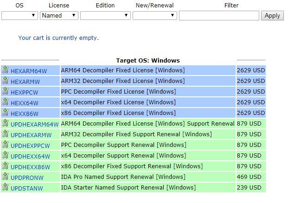Open the HEXX86W product link
The image size is (288, 203).
(25, 114)
